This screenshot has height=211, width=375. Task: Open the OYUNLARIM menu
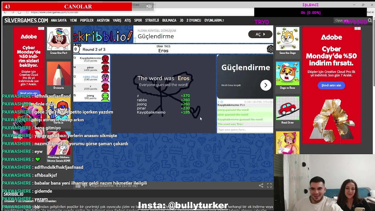pos(214,21)
